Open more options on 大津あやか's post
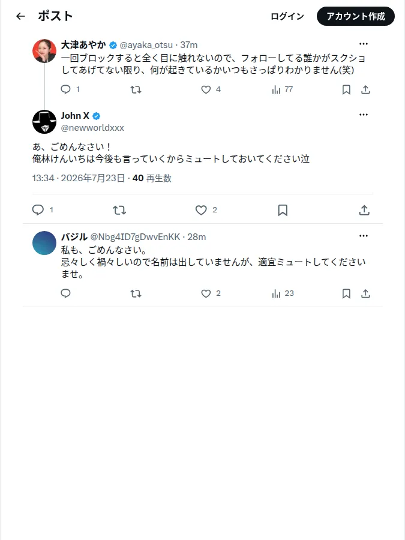Viewport: 405px width, 540px height. pos(364,44)
